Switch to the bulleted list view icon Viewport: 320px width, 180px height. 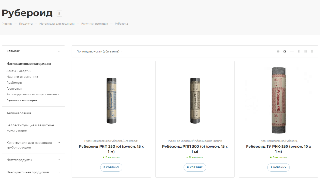(306, 51)
